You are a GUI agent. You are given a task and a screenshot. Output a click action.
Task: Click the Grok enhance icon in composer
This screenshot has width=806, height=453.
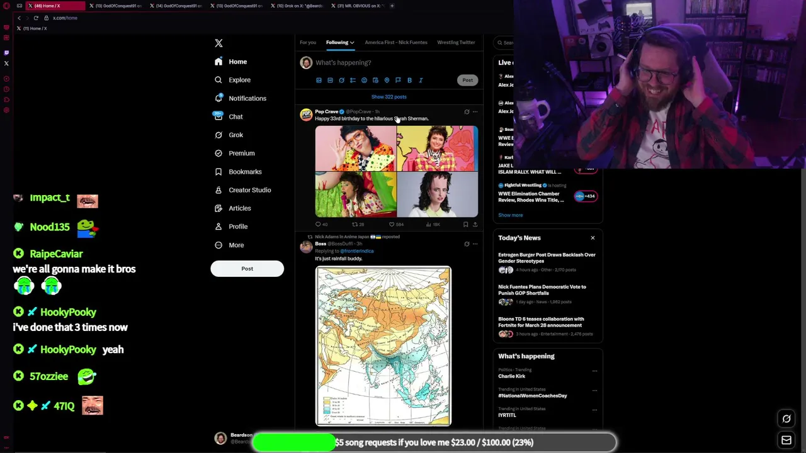tap(341, 81)
